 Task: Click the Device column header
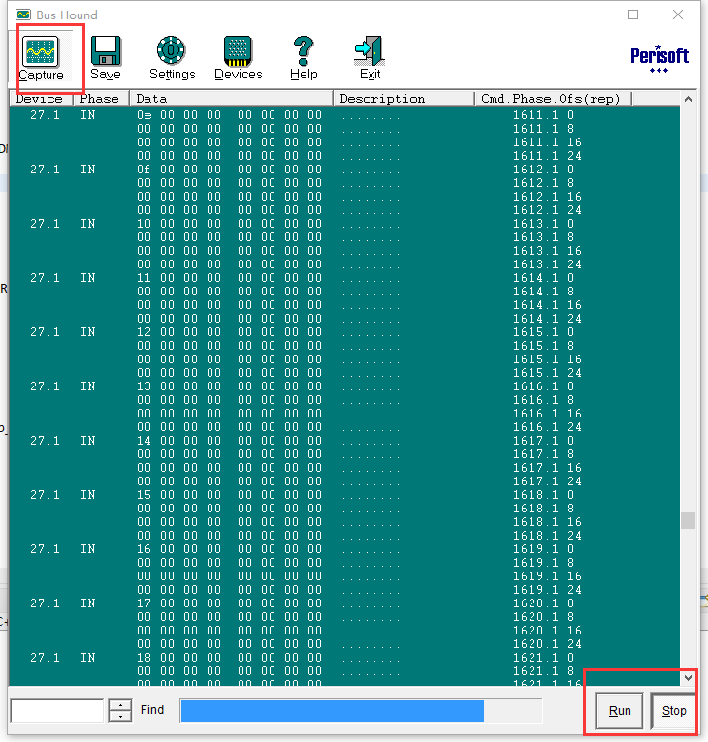(41, 99)
